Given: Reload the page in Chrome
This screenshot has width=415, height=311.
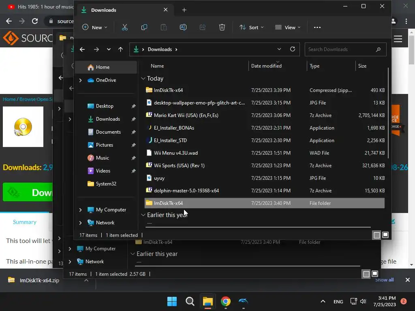Looking at the screenshot, I should pos(35,21).
